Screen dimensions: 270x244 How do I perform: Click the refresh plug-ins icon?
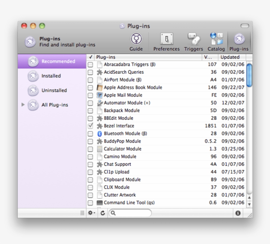tap(102, 213)
